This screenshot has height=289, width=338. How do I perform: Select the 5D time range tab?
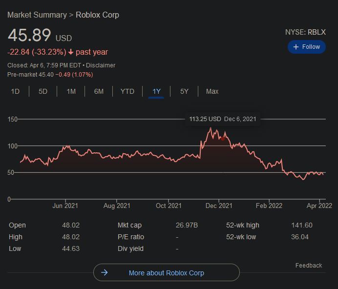[x=42, y=91]
